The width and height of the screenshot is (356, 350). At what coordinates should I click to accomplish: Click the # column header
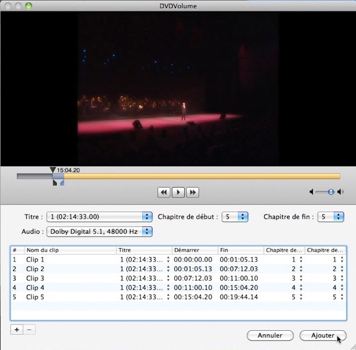pos(17,250)
